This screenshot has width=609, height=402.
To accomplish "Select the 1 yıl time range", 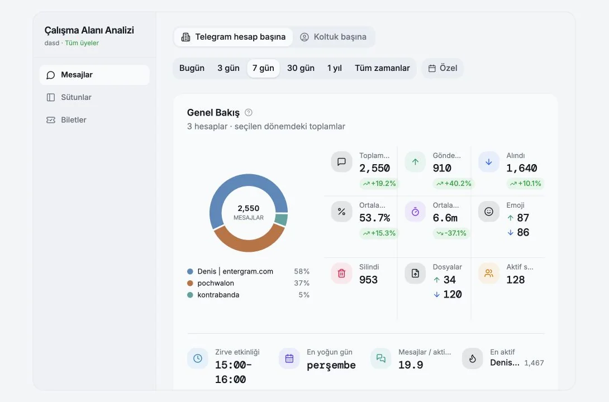I will tap(335, 68).
